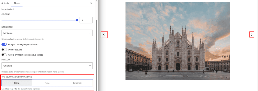
Task: Open the Risoluzione dropdown set to Miniatura
Action: coord(47,33)
